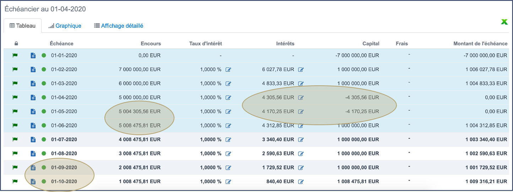Open the document icon for 01-08-2020
This screenshot has width=513, height=192.
pos(33,154)
